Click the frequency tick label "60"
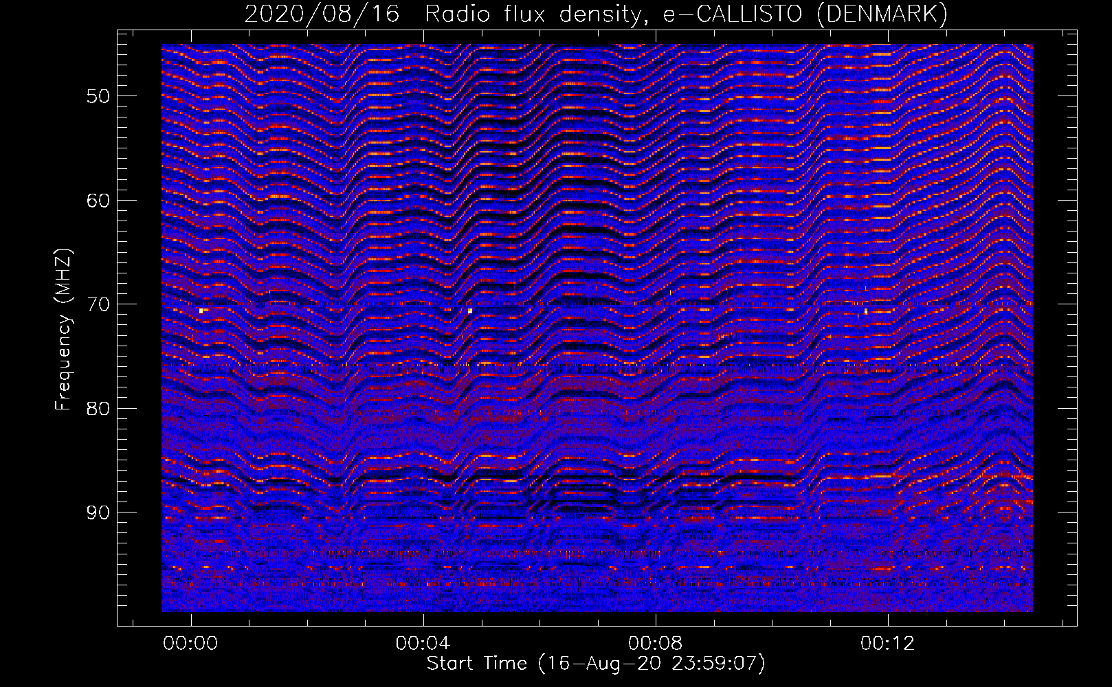Image resolution: width=1112 pixels, height=687 pixels. point(98,201)
